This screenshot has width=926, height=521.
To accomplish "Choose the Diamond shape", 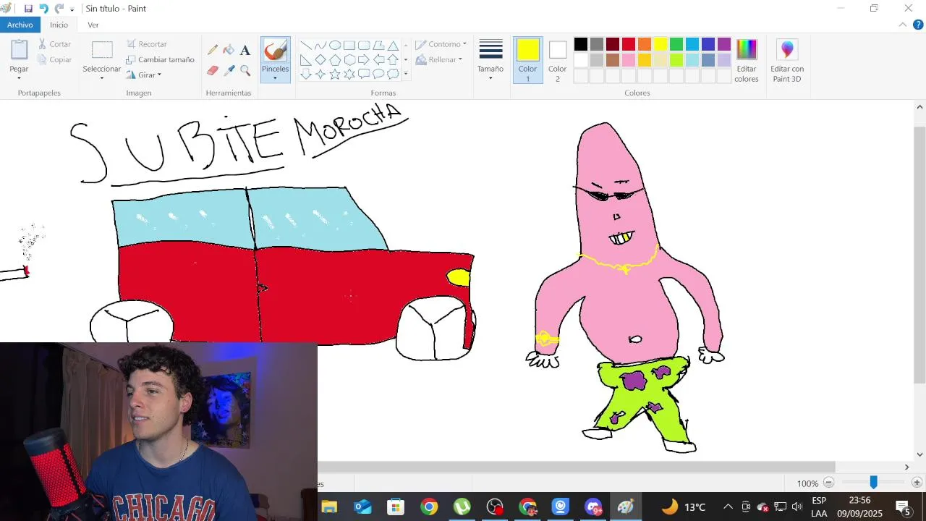I will click(320, 59).
